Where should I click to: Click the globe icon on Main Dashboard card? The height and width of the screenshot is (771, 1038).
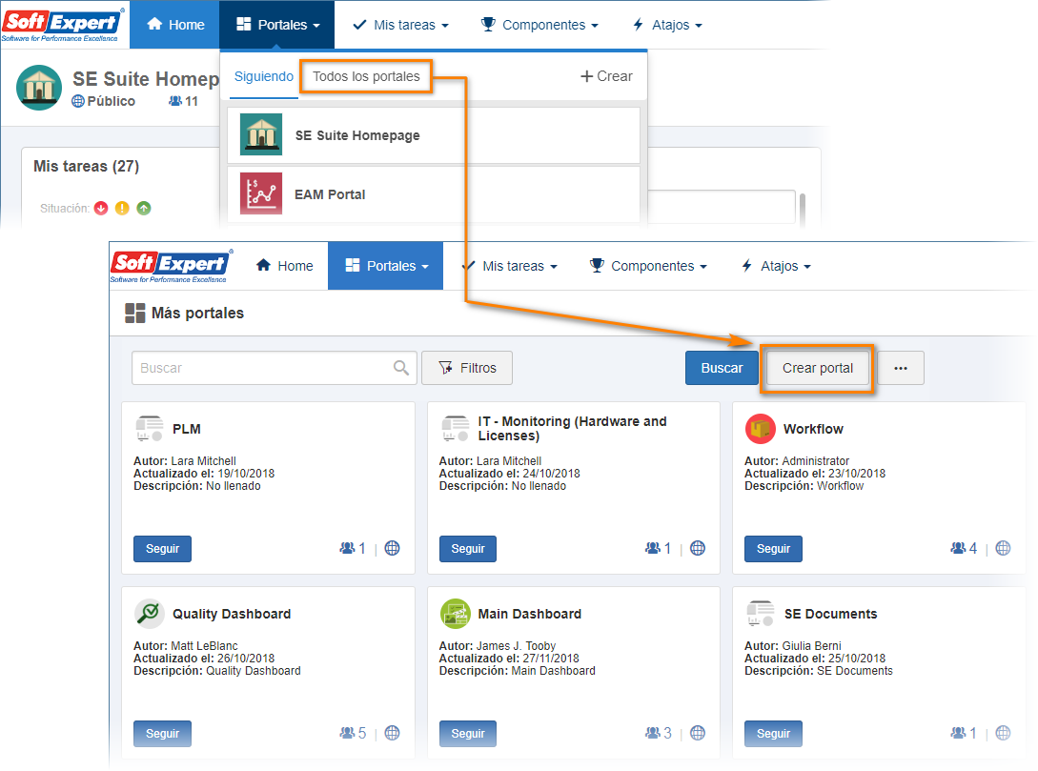[x=698, y=733]
